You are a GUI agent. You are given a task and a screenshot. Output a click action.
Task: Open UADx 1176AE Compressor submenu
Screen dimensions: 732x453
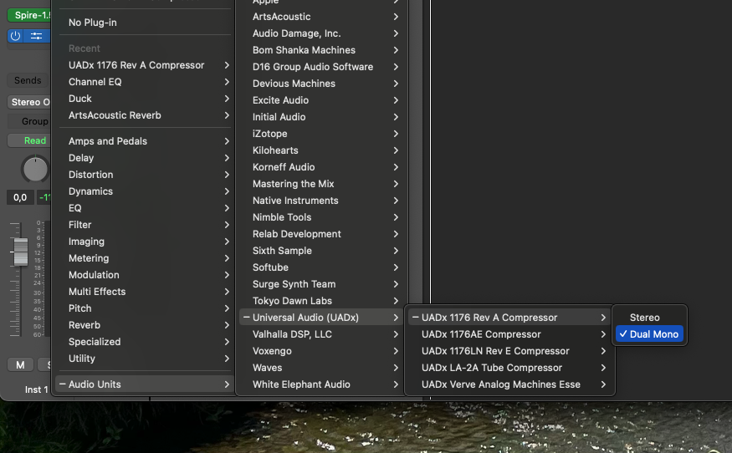tap(509, 334)
